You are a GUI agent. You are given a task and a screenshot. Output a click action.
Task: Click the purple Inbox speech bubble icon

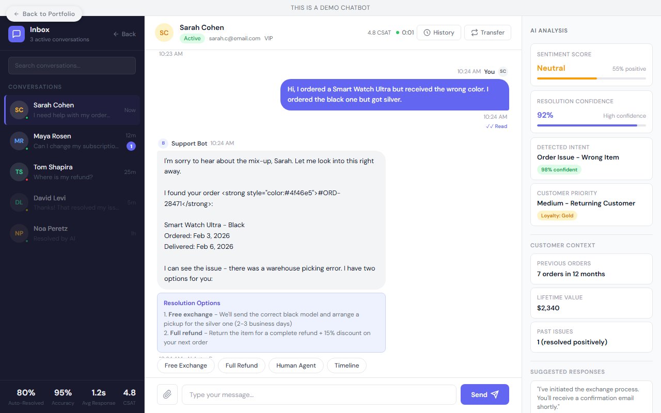coord(17,34)
